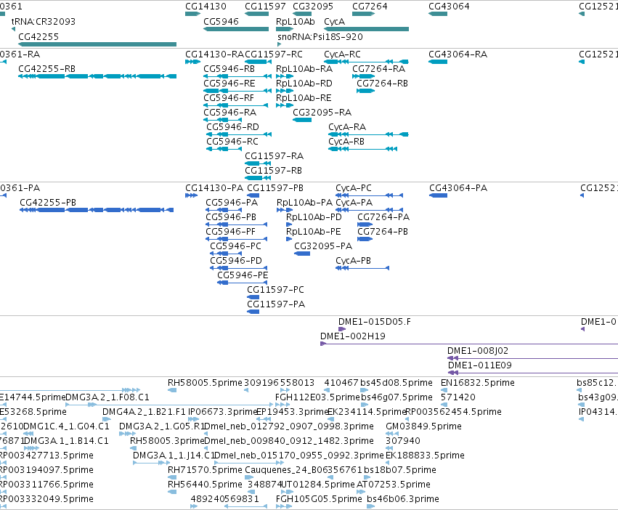
Task: Click transcript RpL10Ab-RA
Action: [285, 76]
